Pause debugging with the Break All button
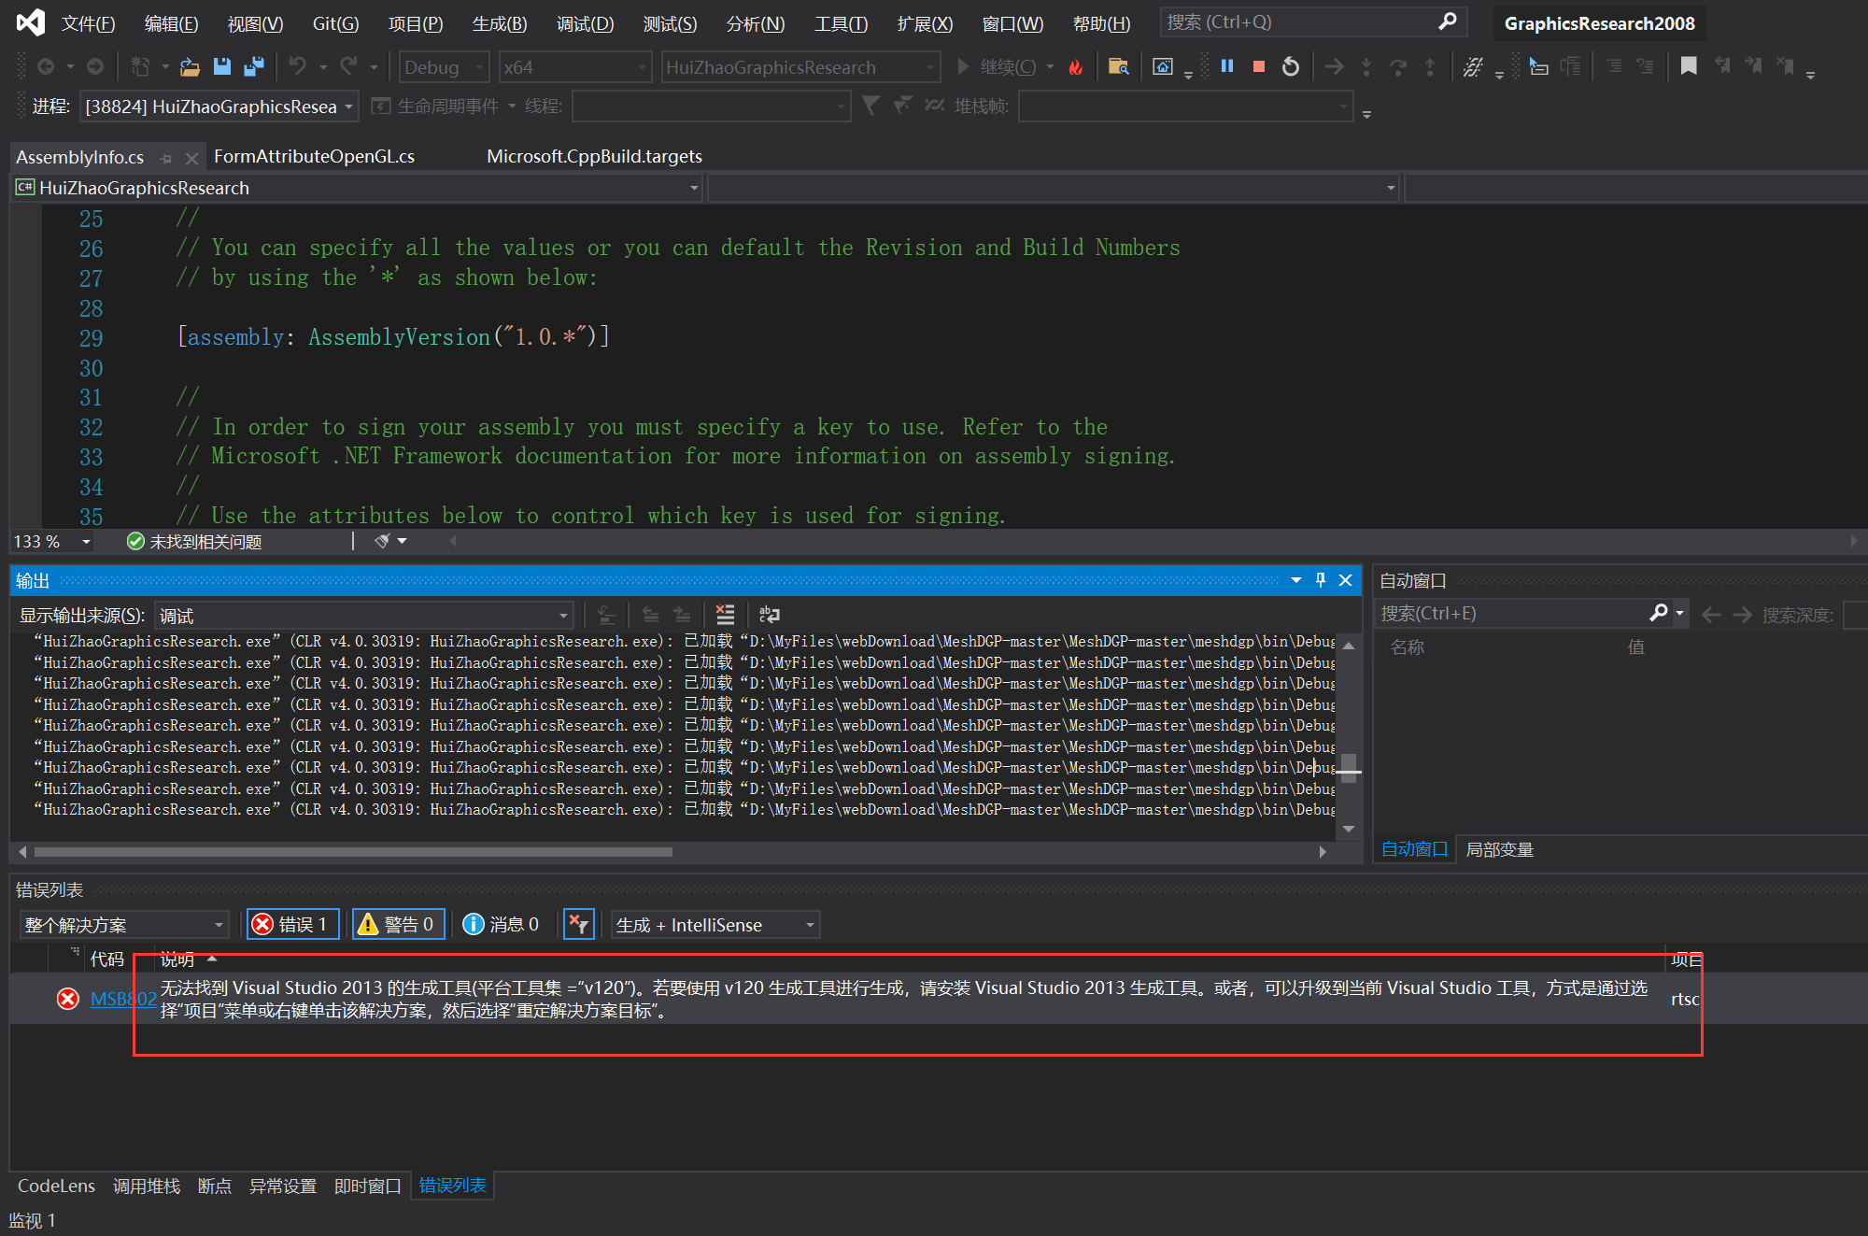Image resolution: width=1868 pixels, height=1236 pixels. pyautogui.click(x=1227, y=66)
